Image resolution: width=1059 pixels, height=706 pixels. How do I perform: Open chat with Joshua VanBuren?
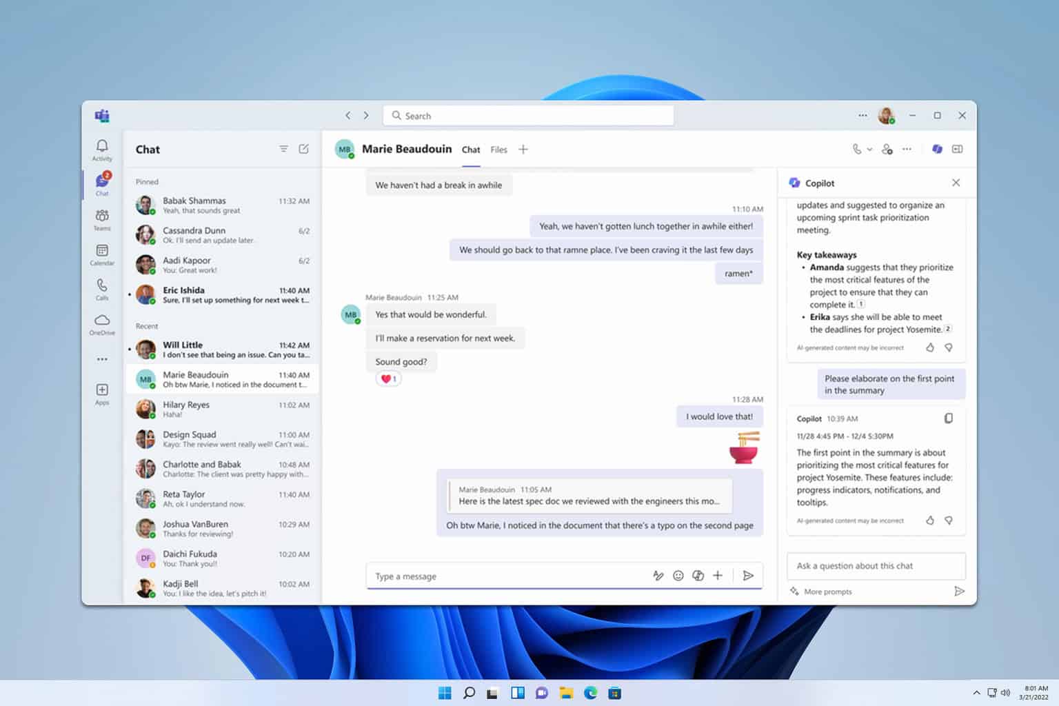click(222, 528)
